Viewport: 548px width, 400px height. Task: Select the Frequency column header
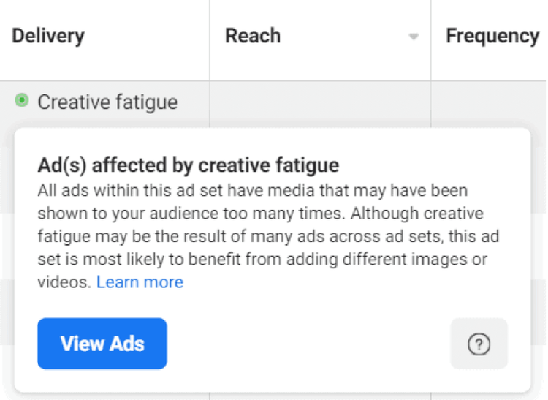click(492, 35)
